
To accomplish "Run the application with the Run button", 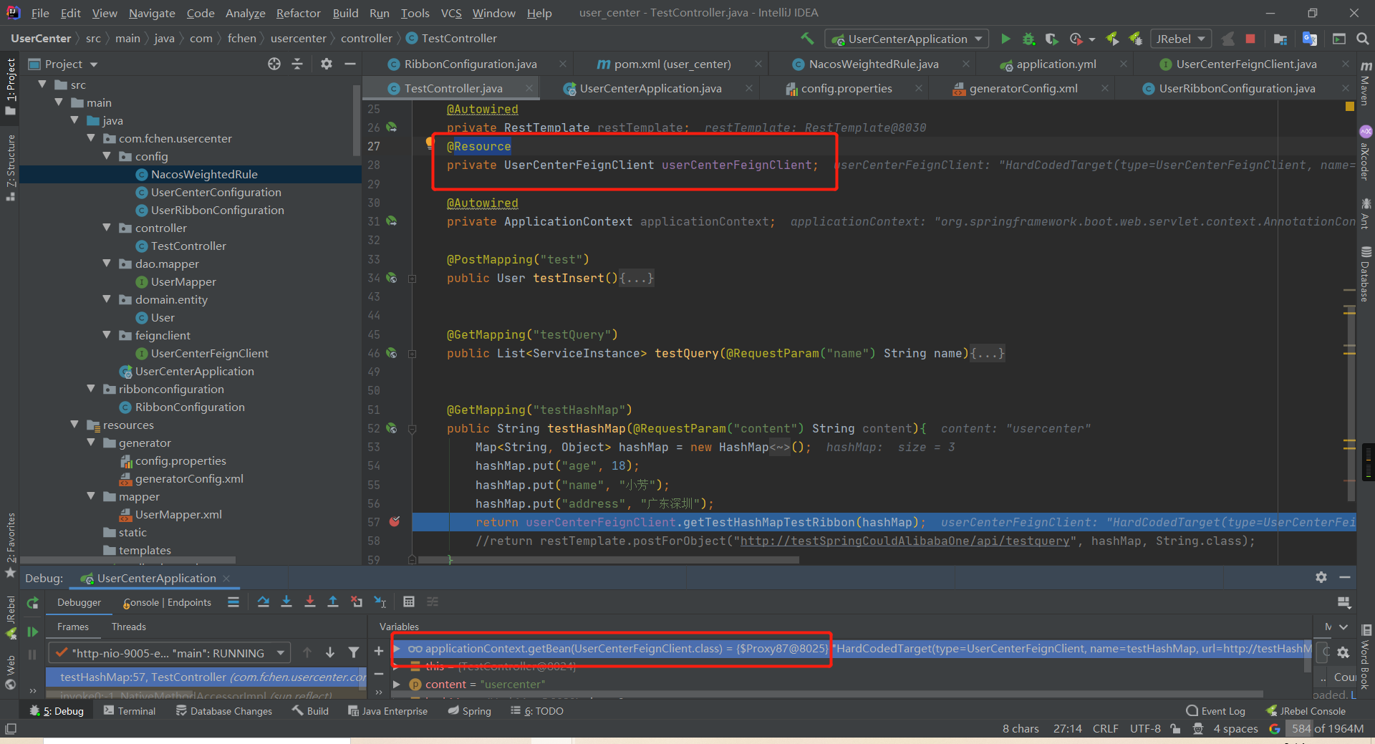I will (x=1005, y=39).
